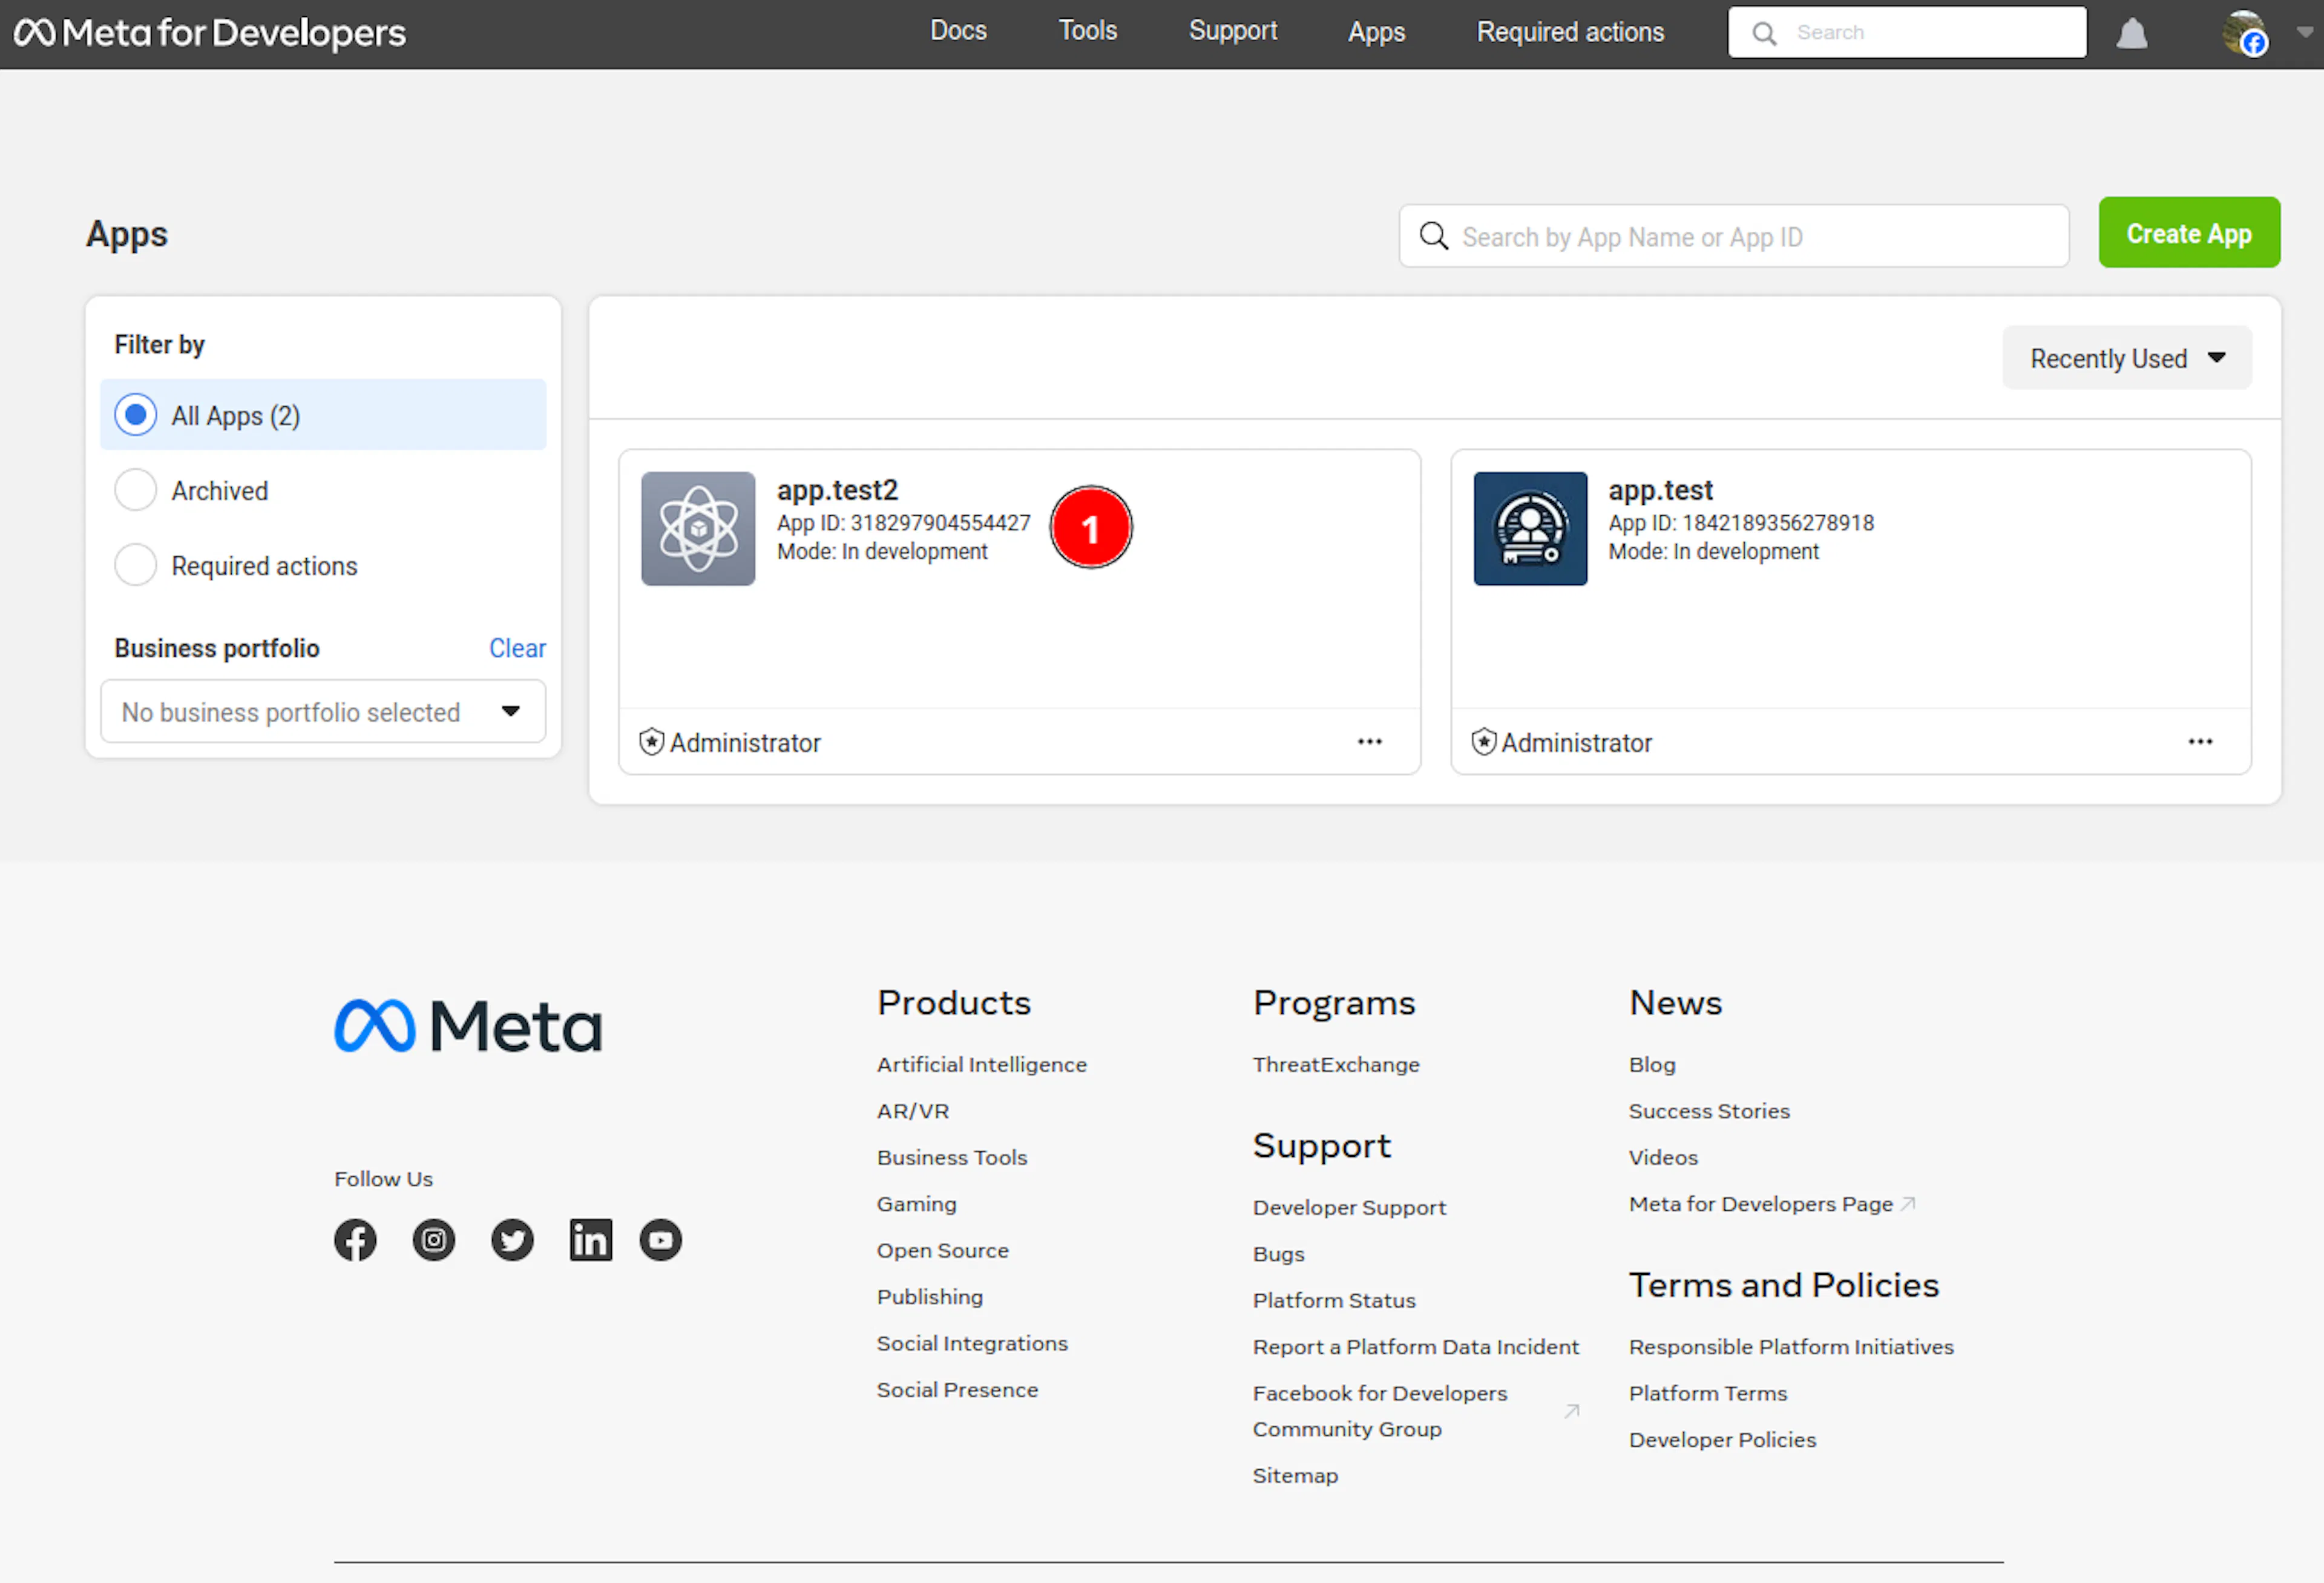Open Required actions in the header
Screen dimensions: 2324x1583
coord(1570,32)
